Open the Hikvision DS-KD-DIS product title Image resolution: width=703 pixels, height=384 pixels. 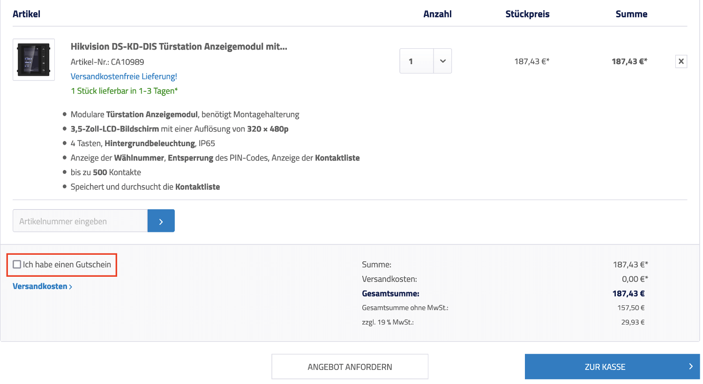pyautogui.click(x=179, y=46)
